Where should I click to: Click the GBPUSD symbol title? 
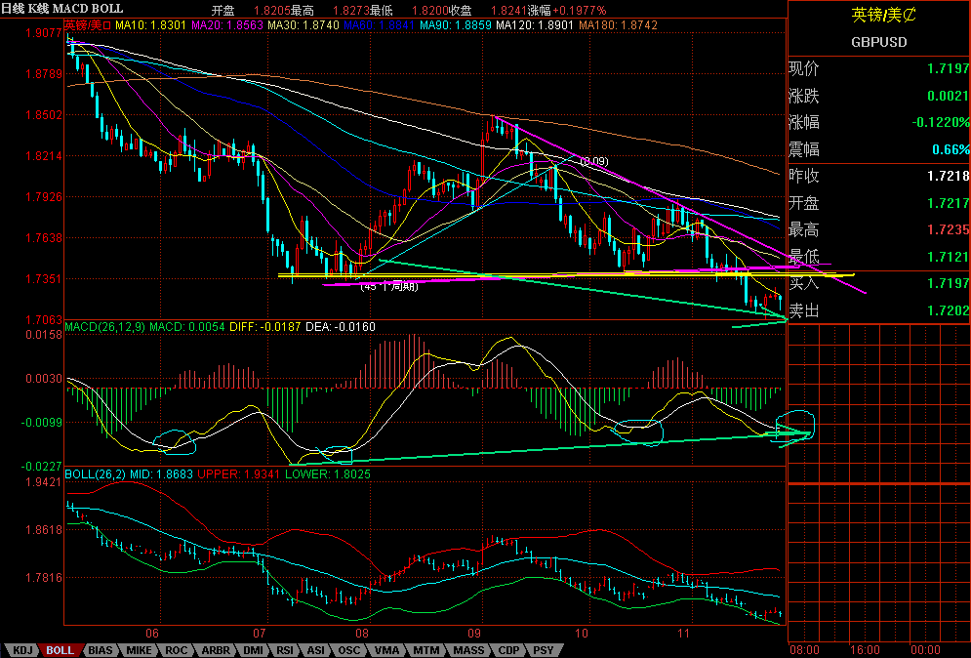(x=878, y=42)
